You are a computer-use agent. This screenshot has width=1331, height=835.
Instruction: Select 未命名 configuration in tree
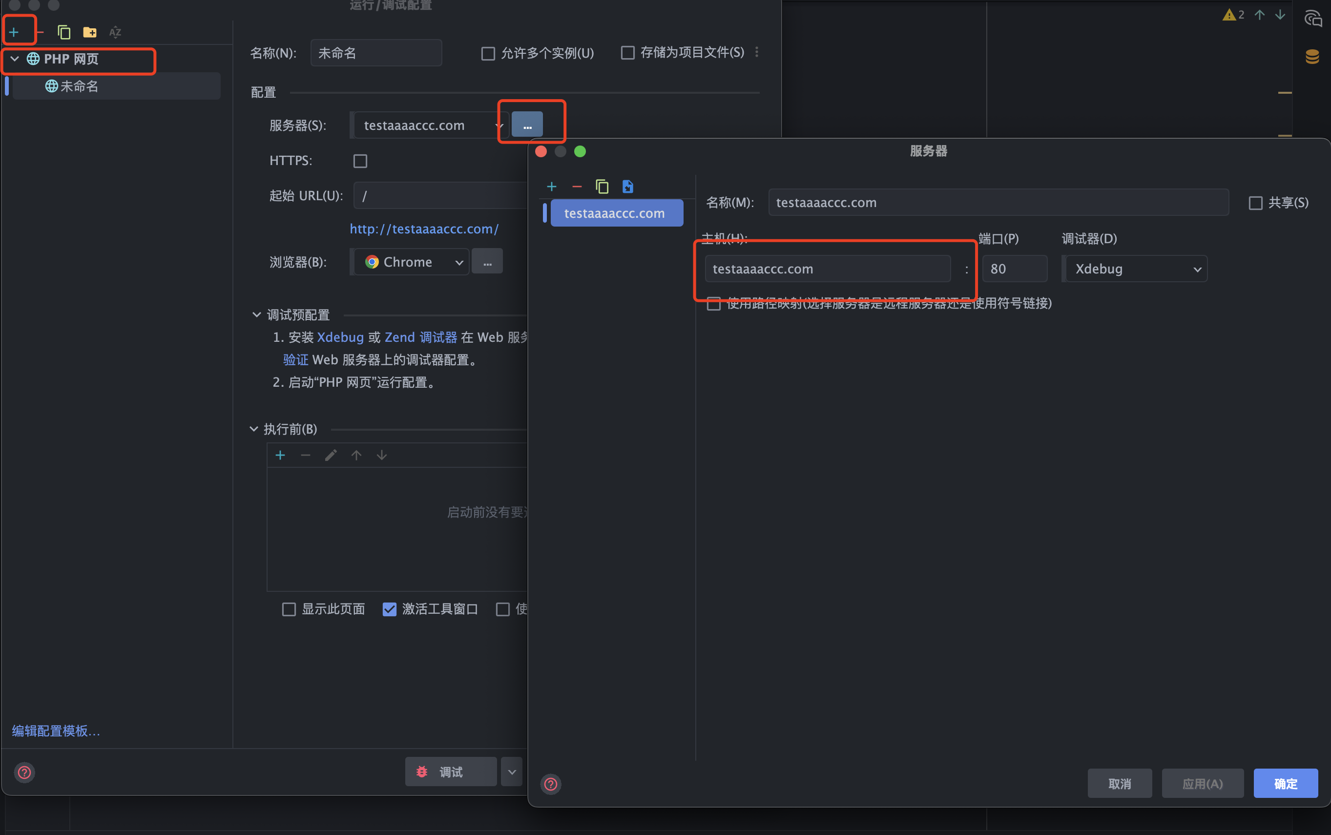(x=79, y=86)
